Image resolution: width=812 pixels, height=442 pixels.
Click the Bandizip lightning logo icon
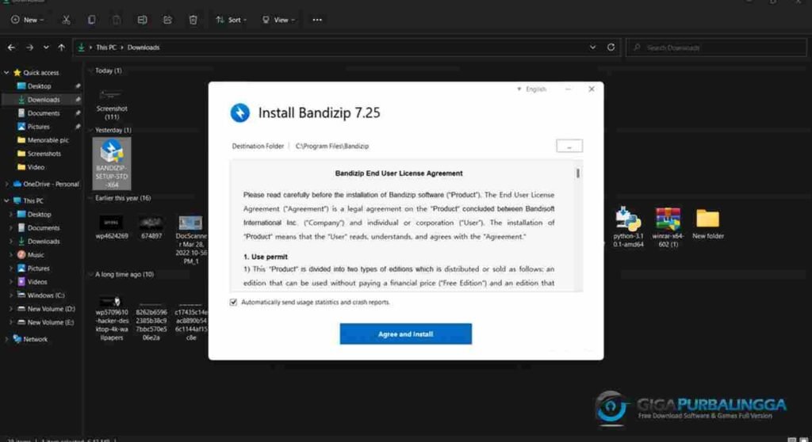239,112
